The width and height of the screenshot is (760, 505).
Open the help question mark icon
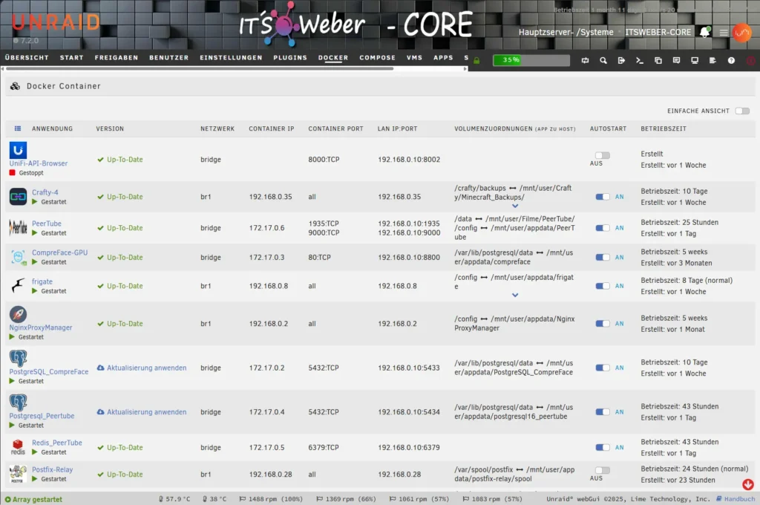point(731,60)
